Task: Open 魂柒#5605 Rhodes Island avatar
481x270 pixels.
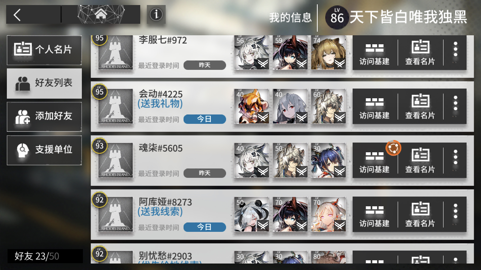Action: point(116,161)
